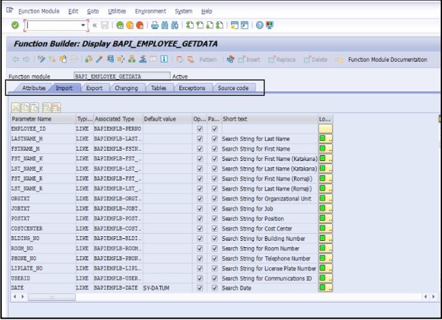
Task: Click the green Enter checkmark icon
Action: click(15, 25)
